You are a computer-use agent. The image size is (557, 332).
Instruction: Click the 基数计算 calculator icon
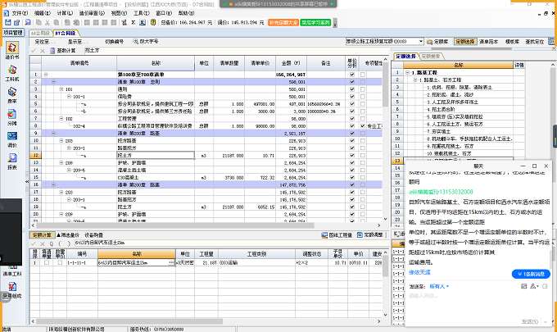(52, 51)
